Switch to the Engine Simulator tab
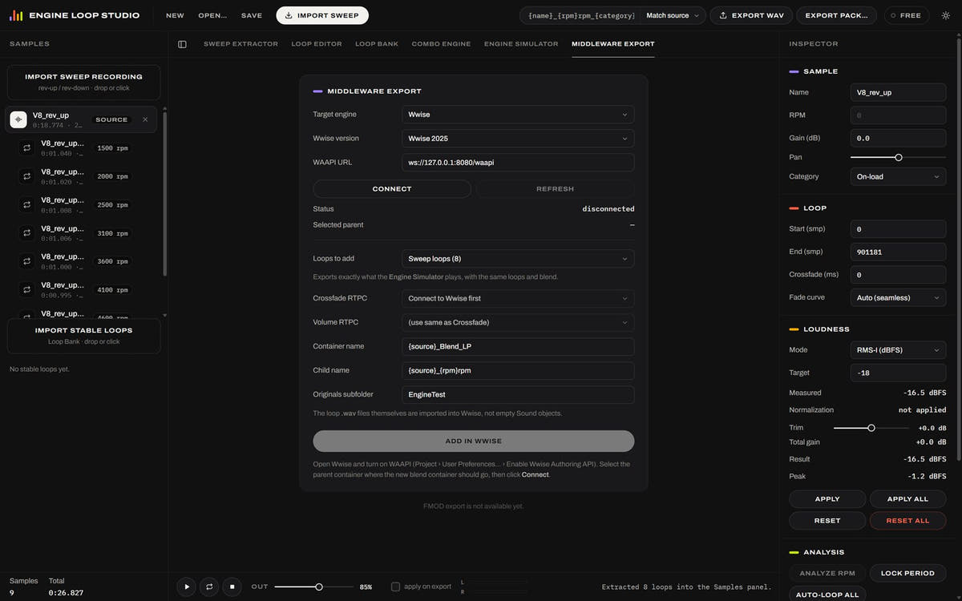Viewport: 962px width, 601px height. point(521,44)
